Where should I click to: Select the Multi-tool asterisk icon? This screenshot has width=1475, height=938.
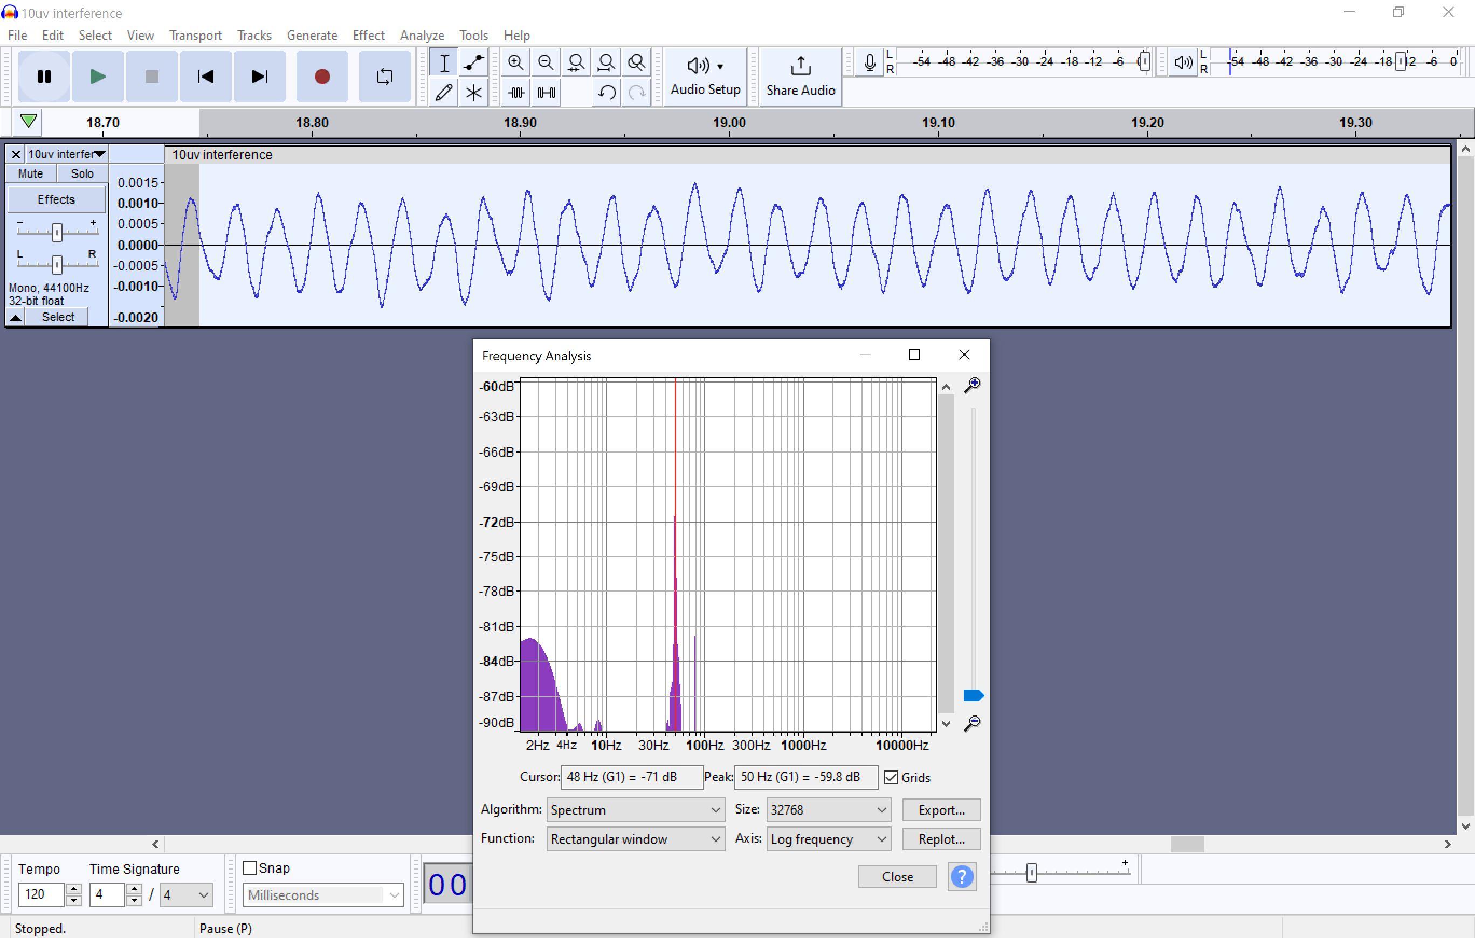point(473,93)
